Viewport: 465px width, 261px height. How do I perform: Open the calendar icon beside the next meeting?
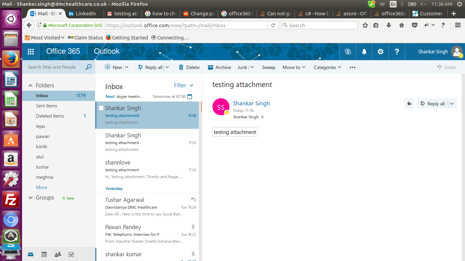pos(190,97)
